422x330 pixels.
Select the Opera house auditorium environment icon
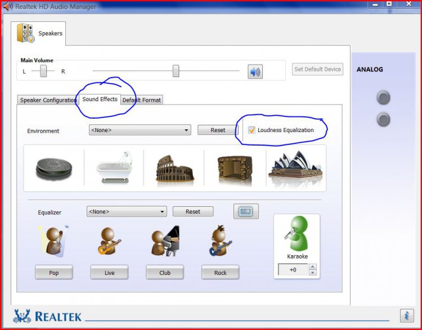[x=295, y=165]
